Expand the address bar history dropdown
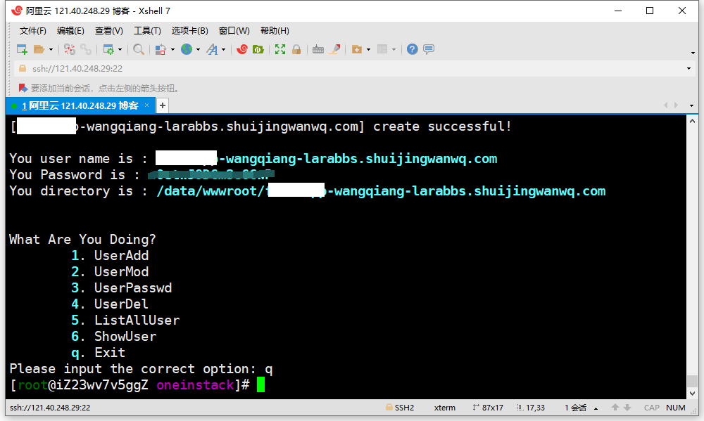 point(689,69)
